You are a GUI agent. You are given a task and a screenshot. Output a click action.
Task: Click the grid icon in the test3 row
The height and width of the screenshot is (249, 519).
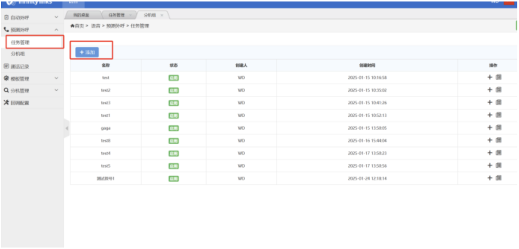tap(498, 103)
